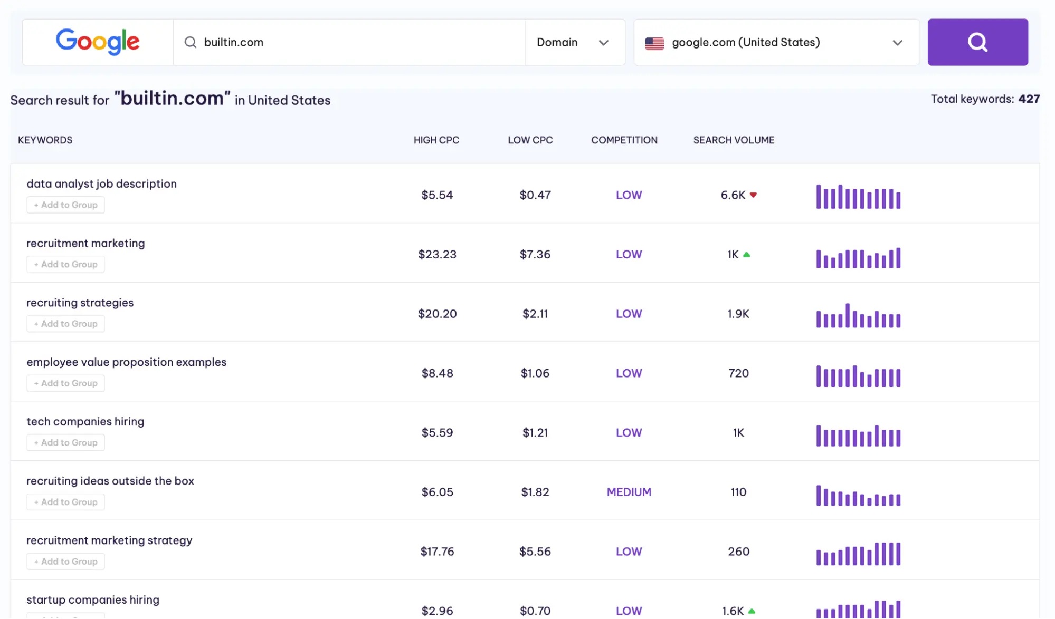Image resolution: width=1055 pixels, height=619 pixels.
Task: Click the magnifier icon in search field
Action: (191, 42)
